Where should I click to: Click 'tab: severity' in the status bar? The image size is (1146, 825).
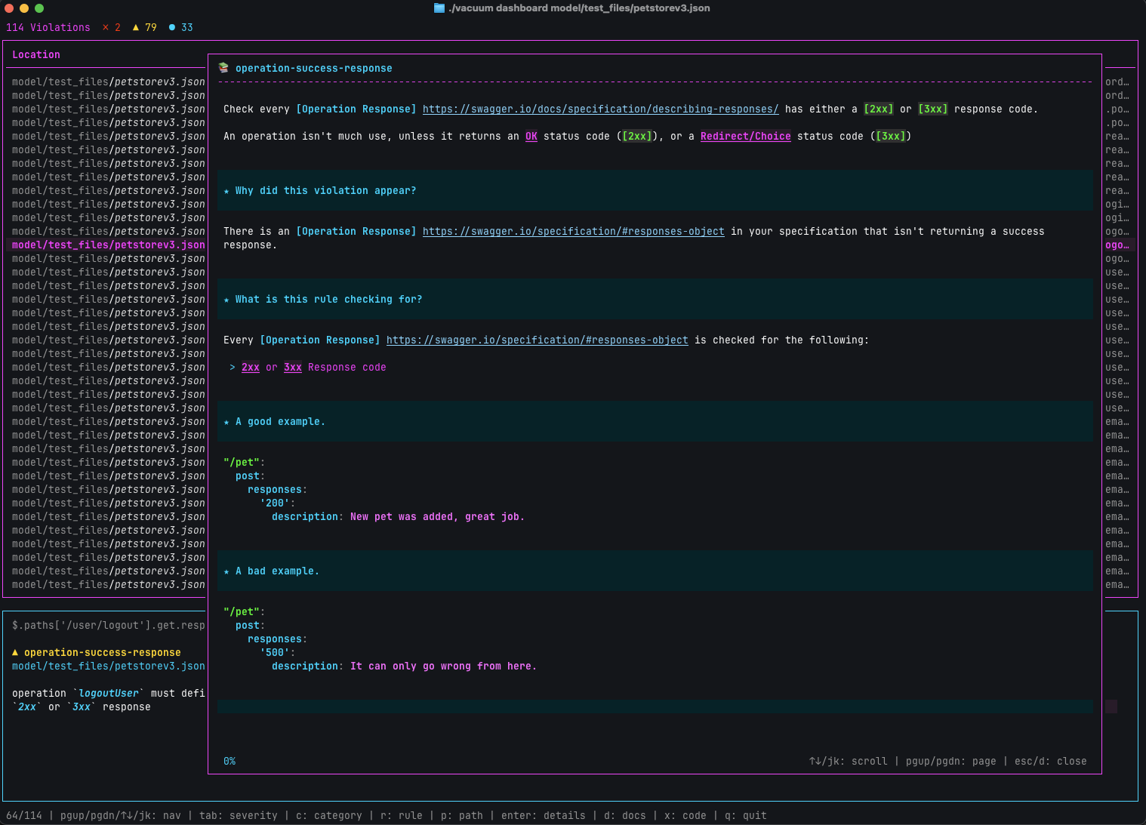[239, 815]
